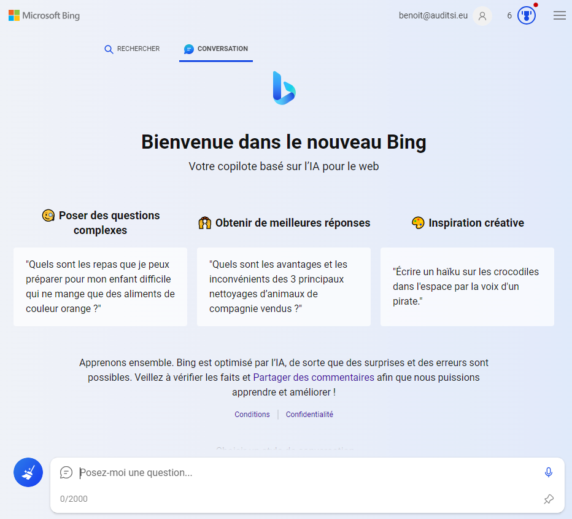Switch to the RECHERCHER tab

click(132, 49)
